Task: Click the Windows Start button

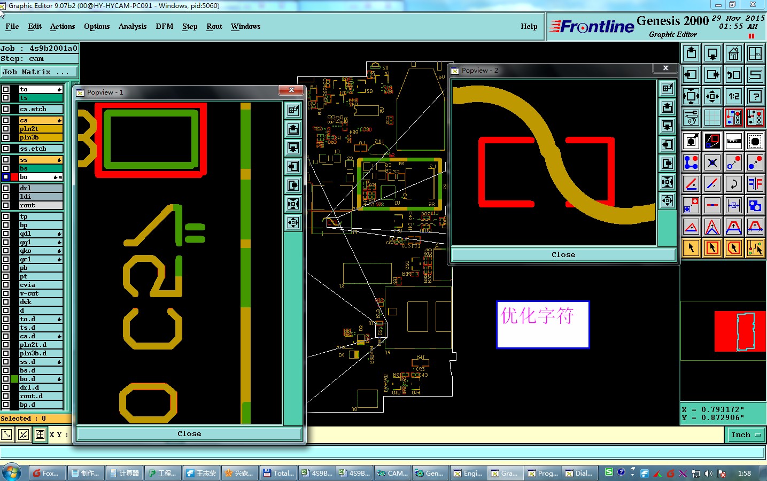Action: [12, 472]
